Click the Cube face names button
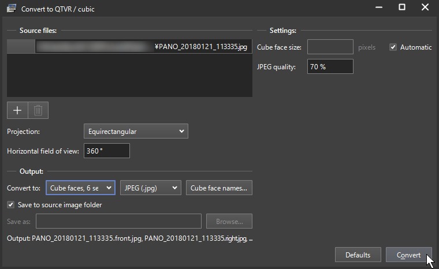 pos(219,188)
